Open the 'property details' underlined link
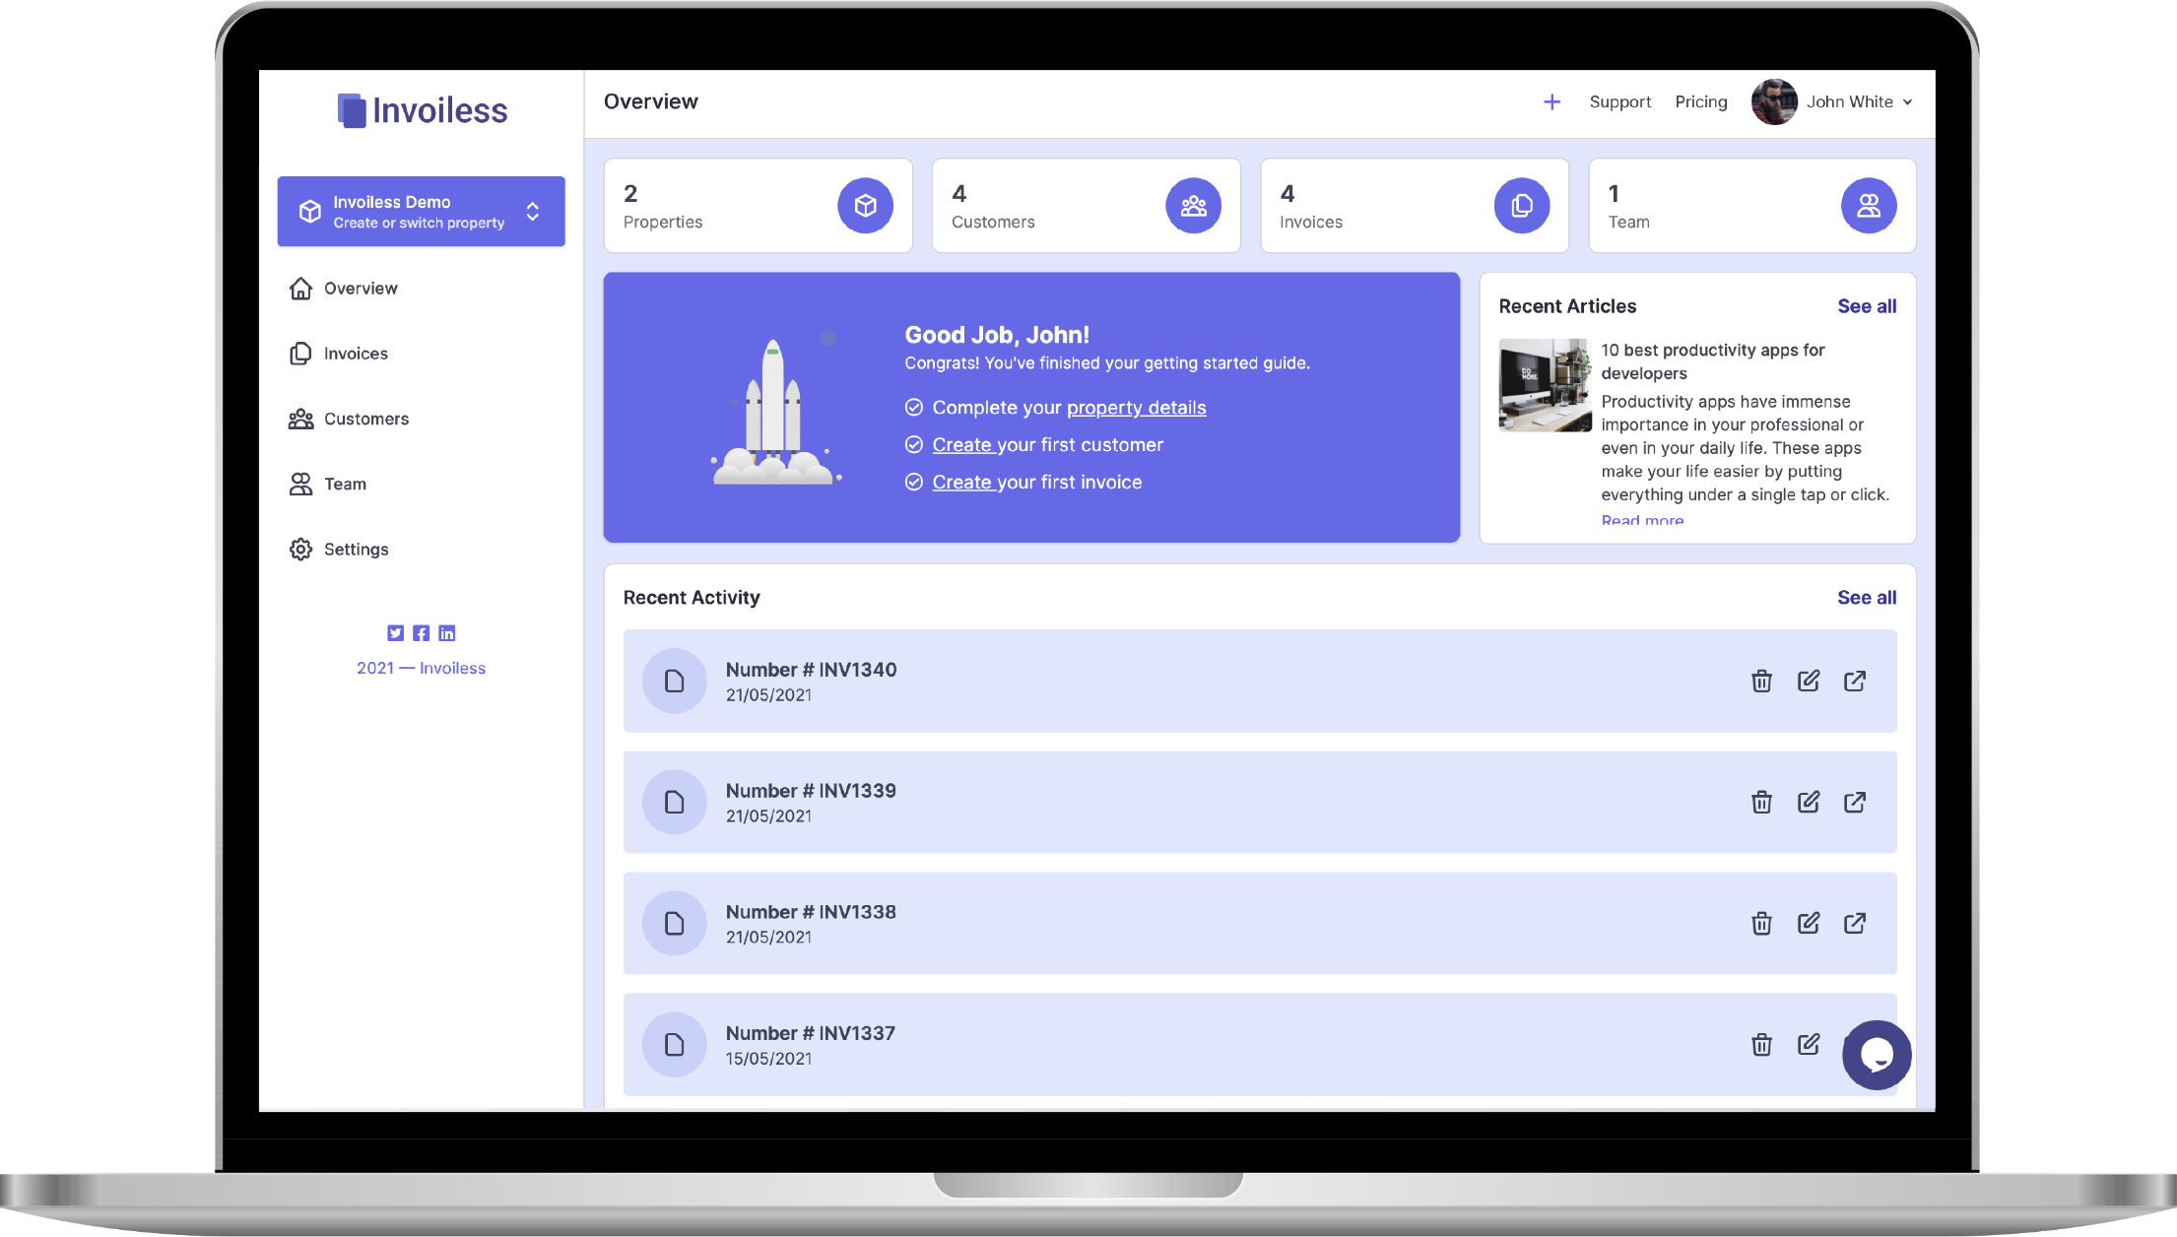2177x1237 pixels. (x=1136, y=407)
